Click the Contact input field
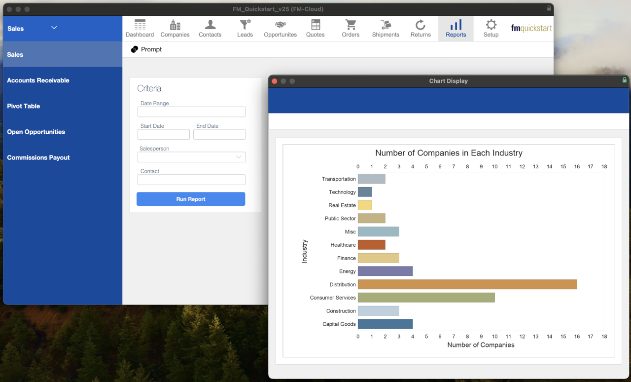The height and width of the screenshot is (382, 631). [x=191, y=180]
